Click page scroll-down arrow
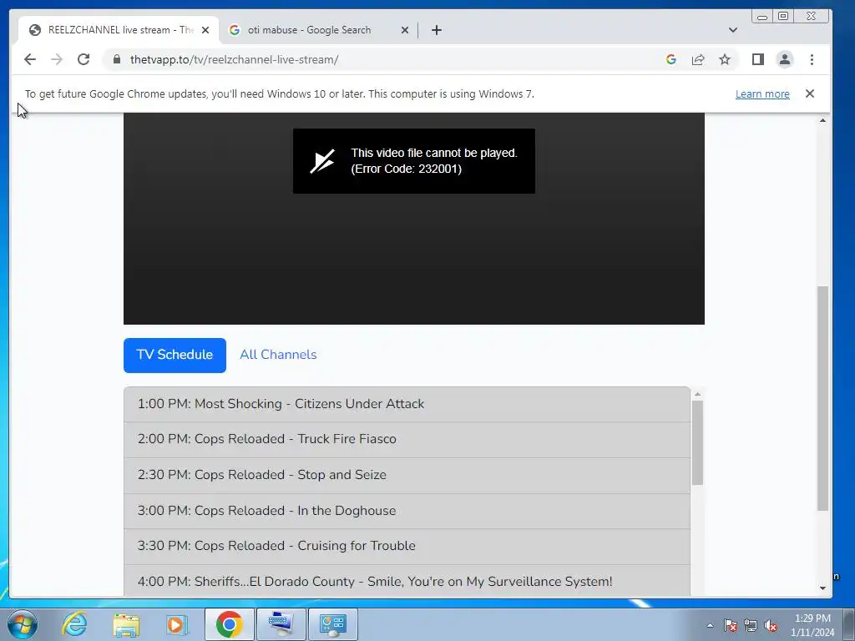 point(822,588)
